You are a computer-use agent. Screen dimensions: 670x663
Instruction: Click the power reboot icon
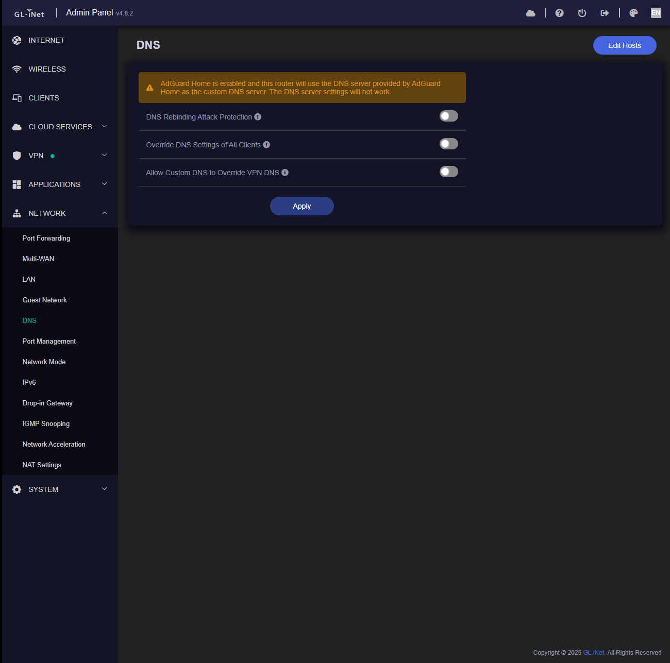click(x=582, y=13)
